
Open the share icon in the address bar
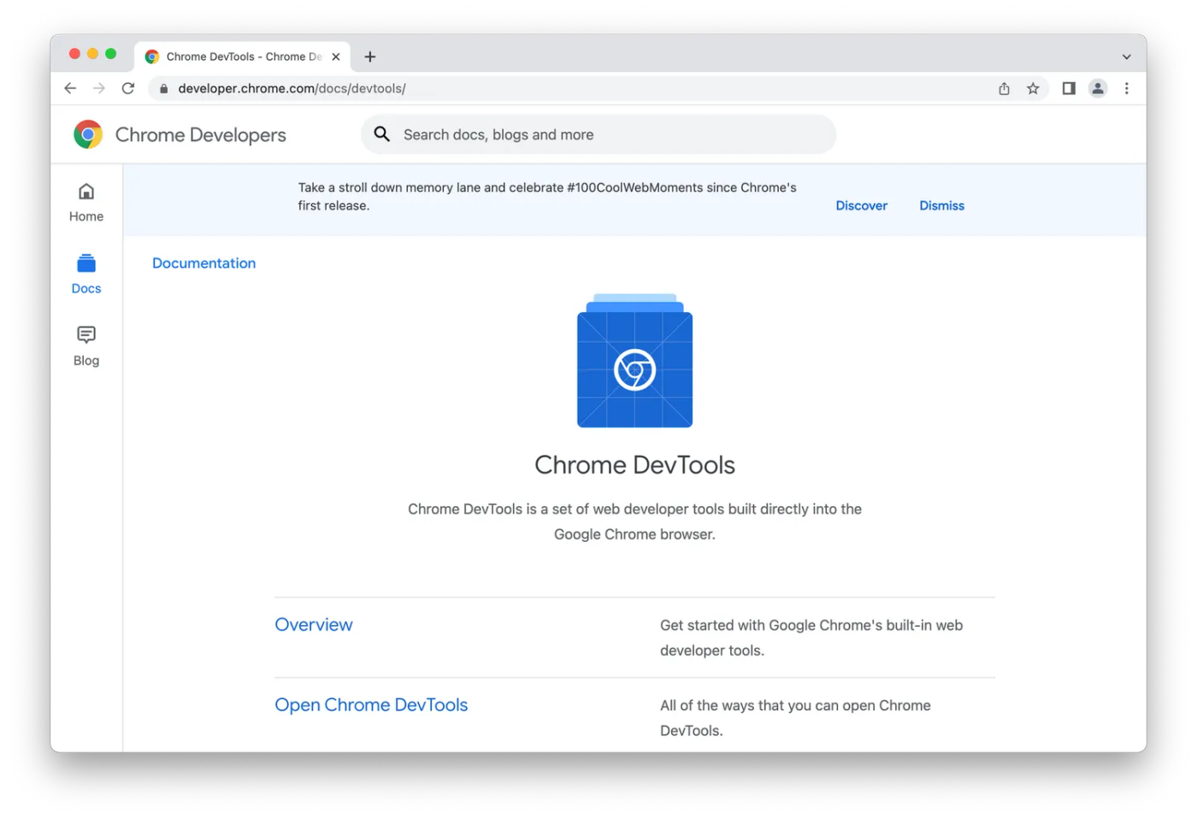pyautogui.click(x=1004, y=88)
